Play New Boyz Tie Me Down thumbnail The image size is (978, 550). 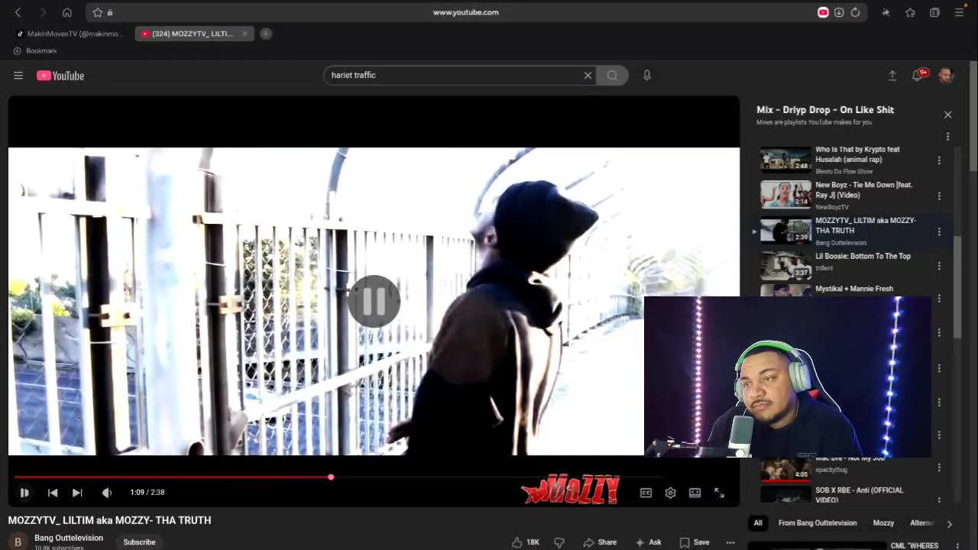point(785,195)
